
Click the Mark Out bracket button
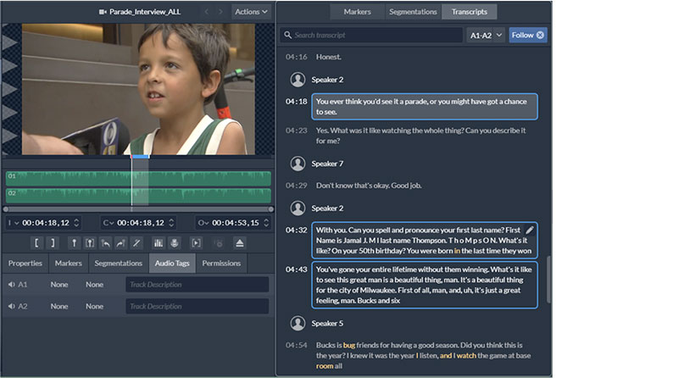click(x=53, y=243)
